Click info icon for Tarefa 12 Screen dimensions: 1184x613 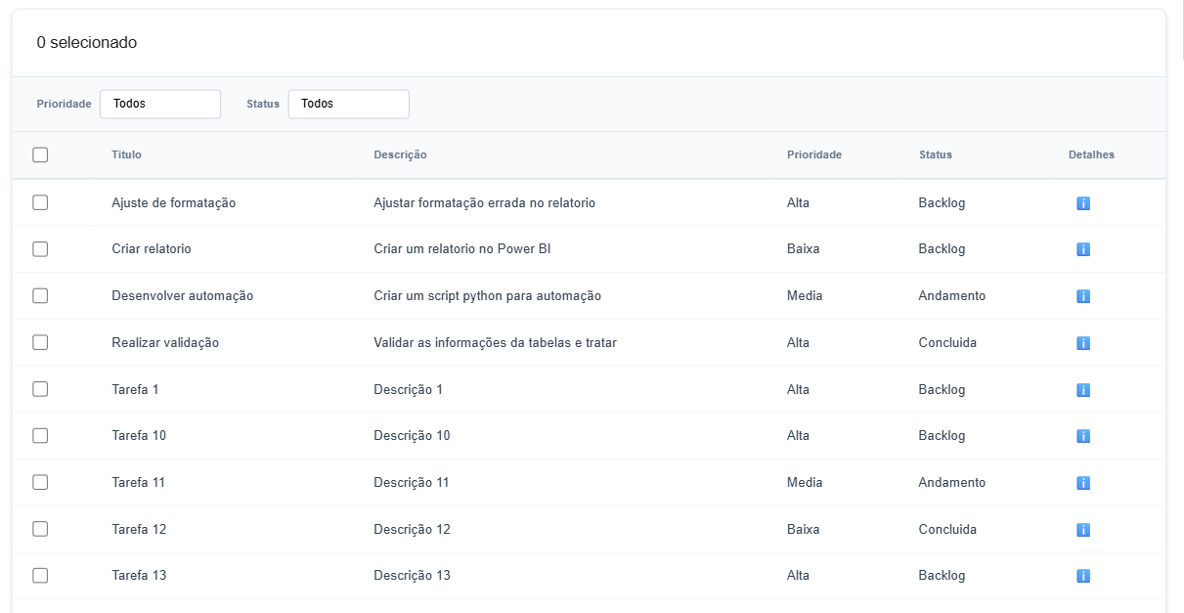coord(1082,530)
